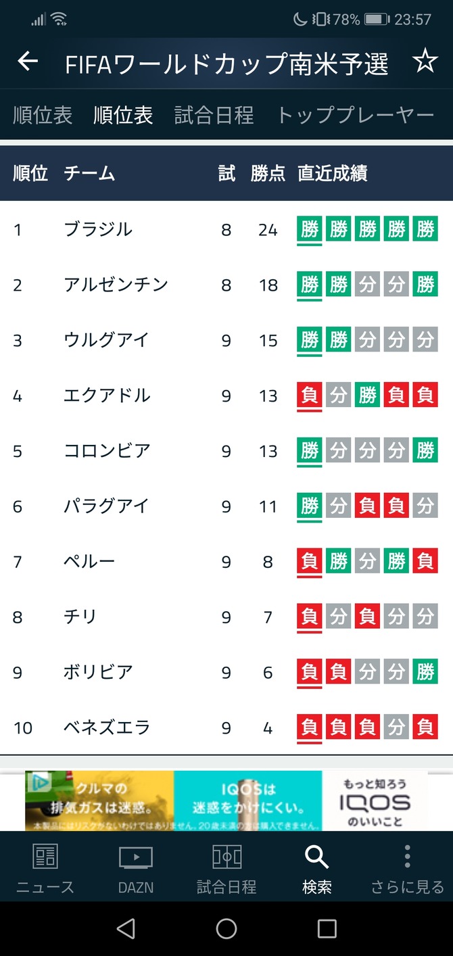This screenshot has height=956, width=453.
Task: Open the アルゼンチン team row
Action: click(226, 285)
